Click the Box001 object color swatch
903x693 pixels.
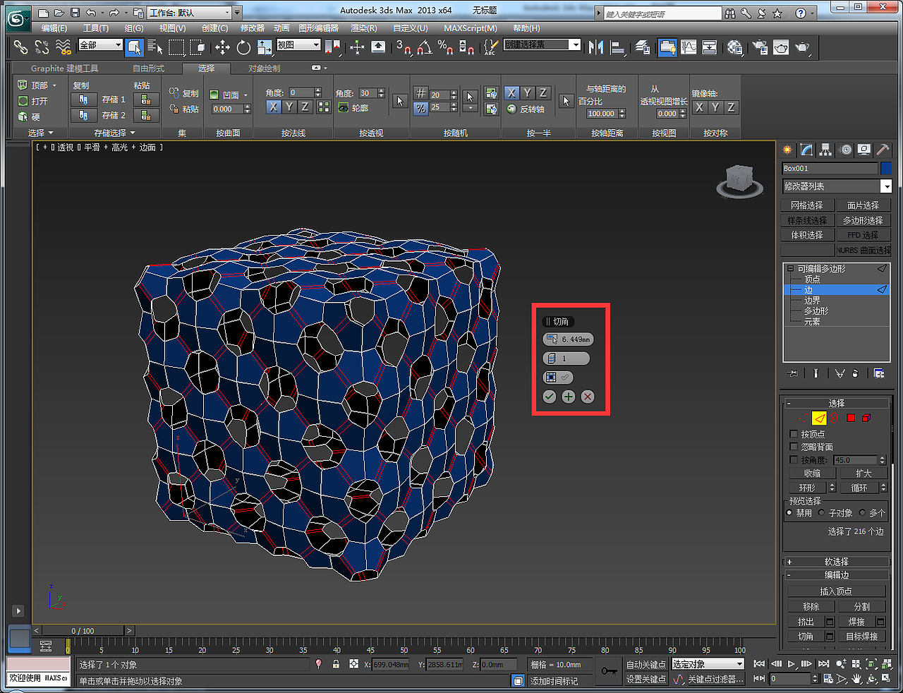(x=886, y=169)
